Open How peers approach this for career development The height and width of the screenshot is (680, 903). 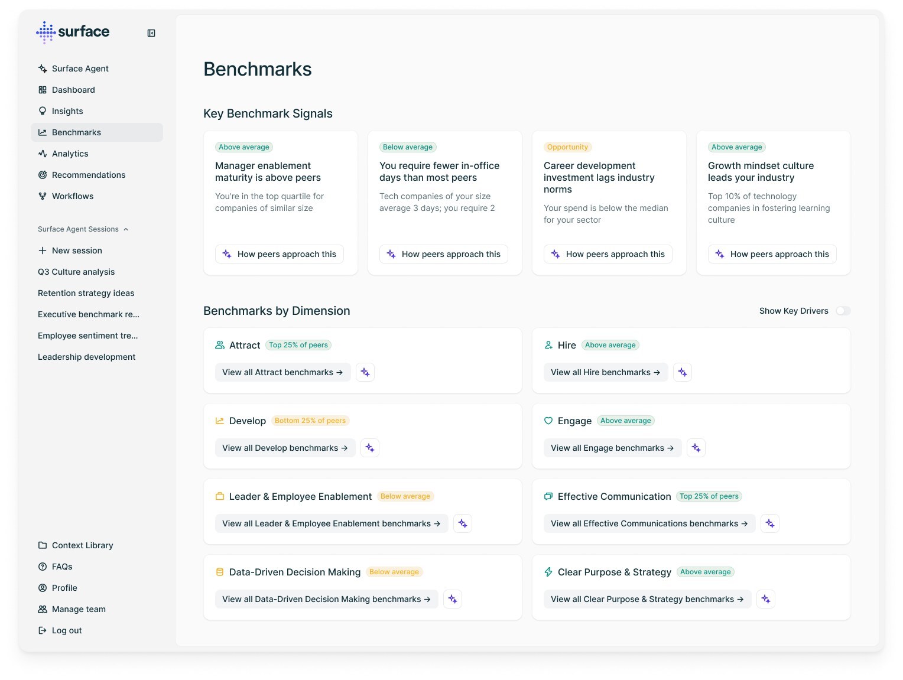pos(608,254)
